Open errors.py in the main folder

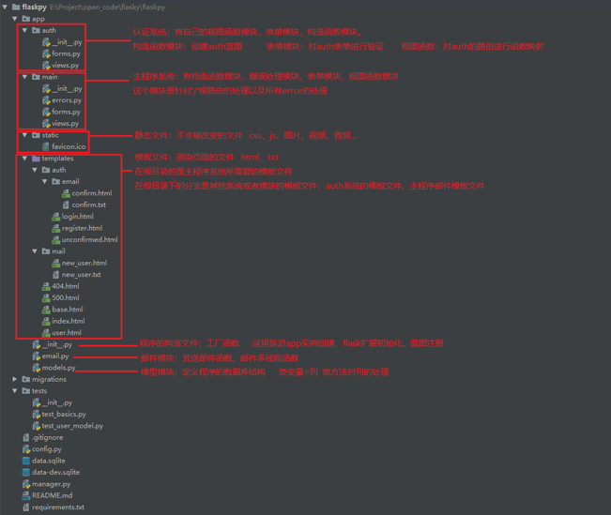coord(66,100)
